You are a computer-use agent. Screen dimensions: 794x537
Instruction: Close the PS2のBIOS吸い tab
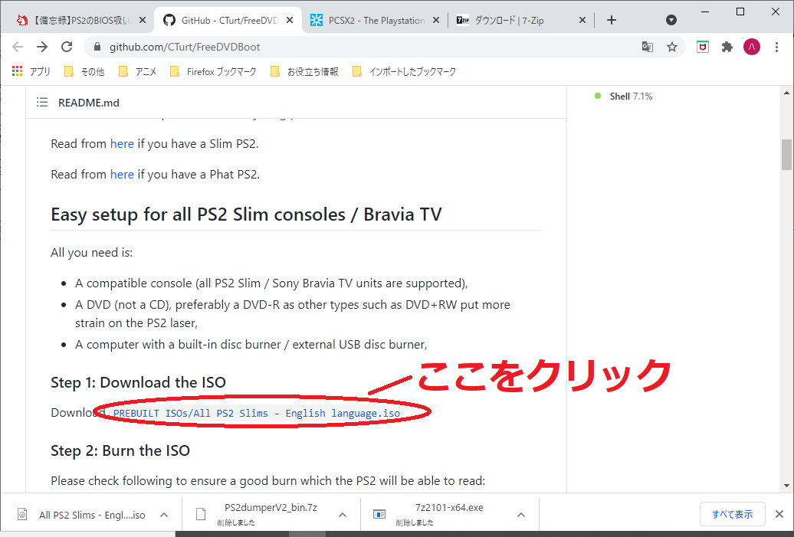[143, 20]
